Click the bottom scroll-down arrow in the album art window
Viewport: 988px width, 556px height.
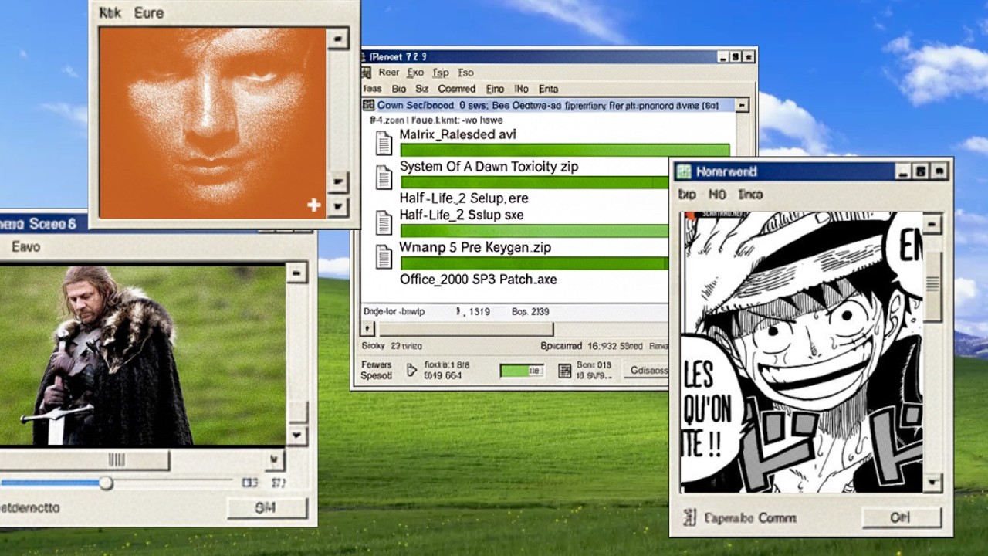click(337, 206)
